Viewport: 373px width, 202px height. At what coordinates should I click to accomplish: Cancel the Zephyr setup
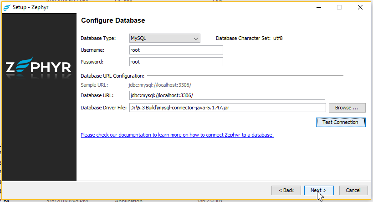click(x=353, y=190)
